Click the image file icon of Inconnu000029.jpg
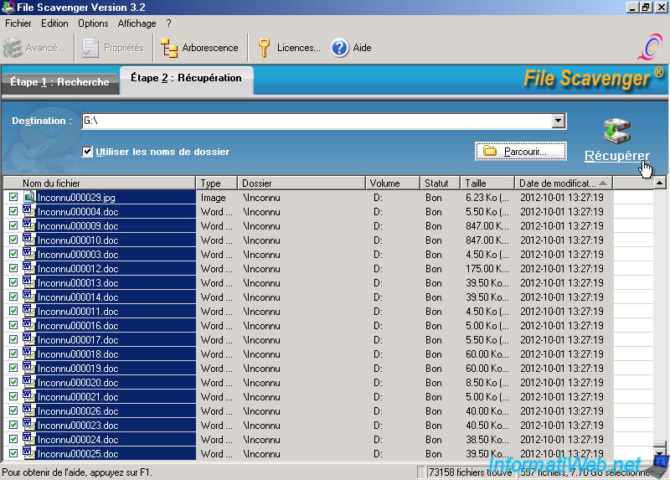 click(28, 198)
